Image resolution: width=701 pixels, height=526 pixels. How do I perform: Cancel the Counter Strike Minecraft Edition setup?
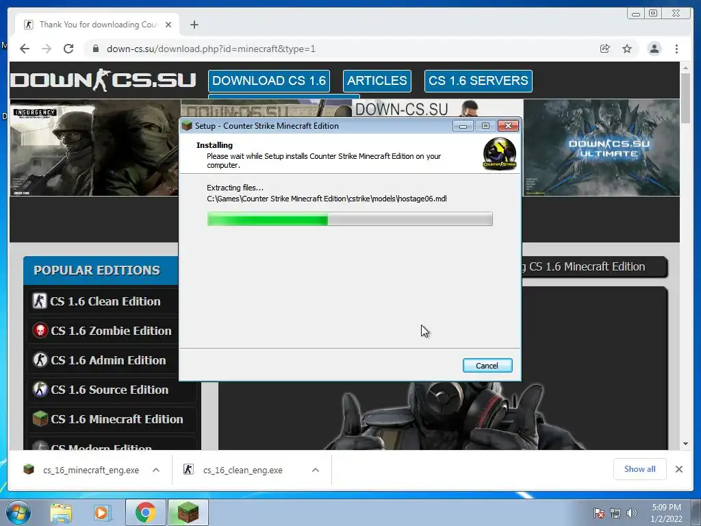[487, 366]
